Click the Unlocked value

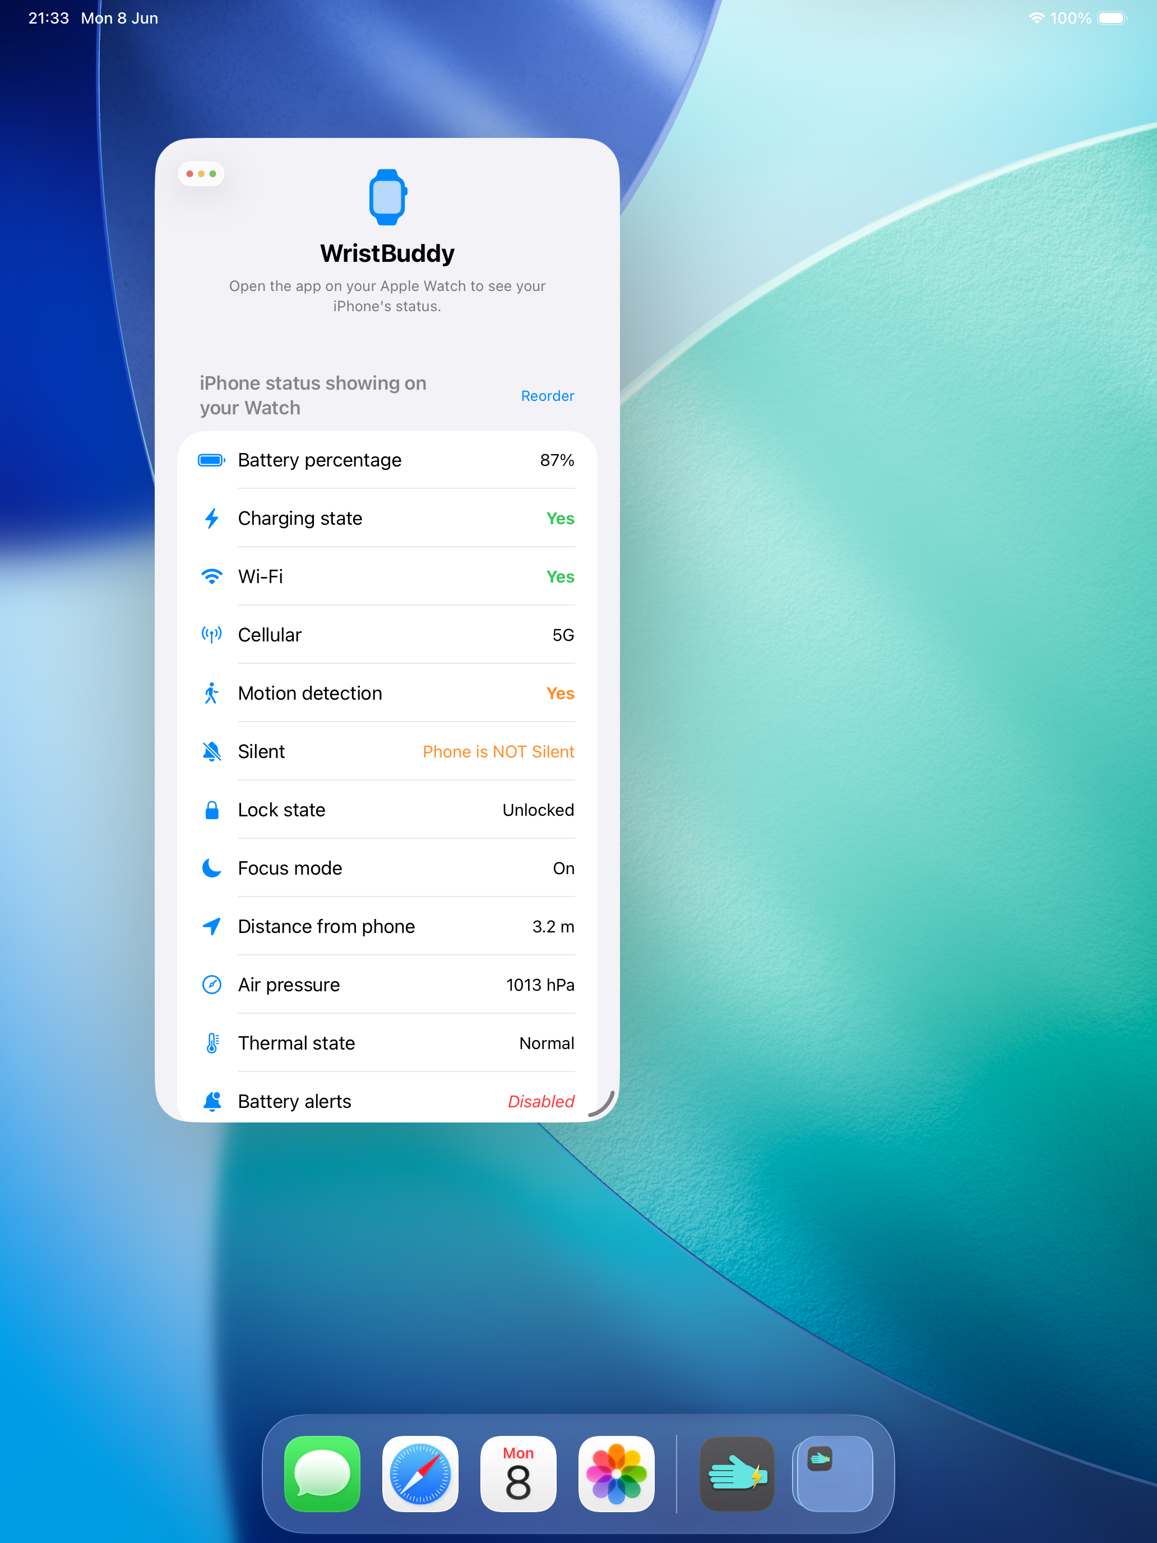[538, 810]
